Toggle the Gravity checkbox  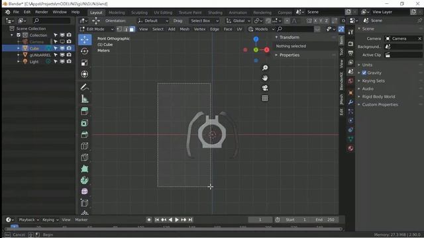364,73
